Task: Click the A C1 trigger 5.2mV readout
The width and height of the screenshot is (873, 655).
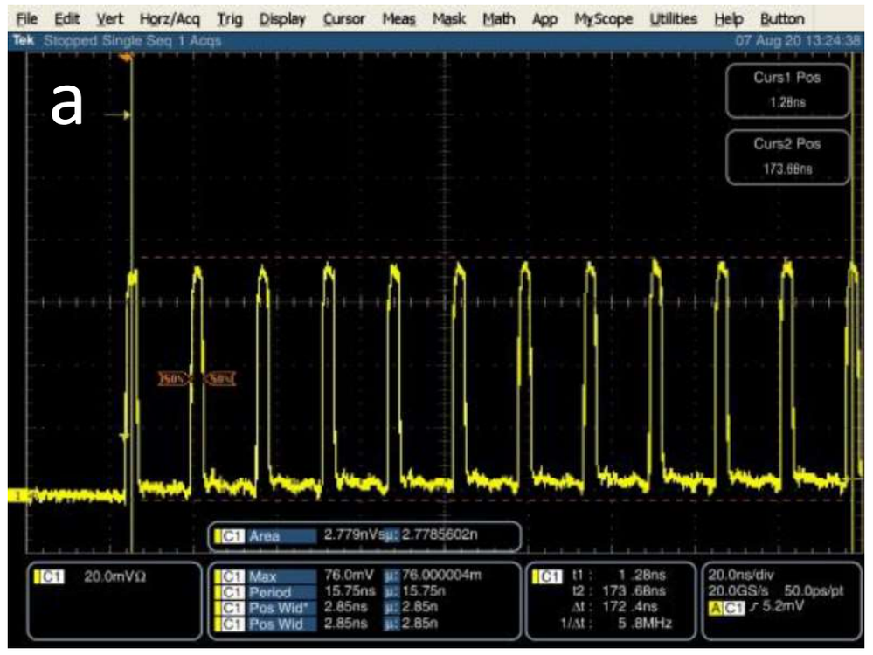Action: click(756, 607)
